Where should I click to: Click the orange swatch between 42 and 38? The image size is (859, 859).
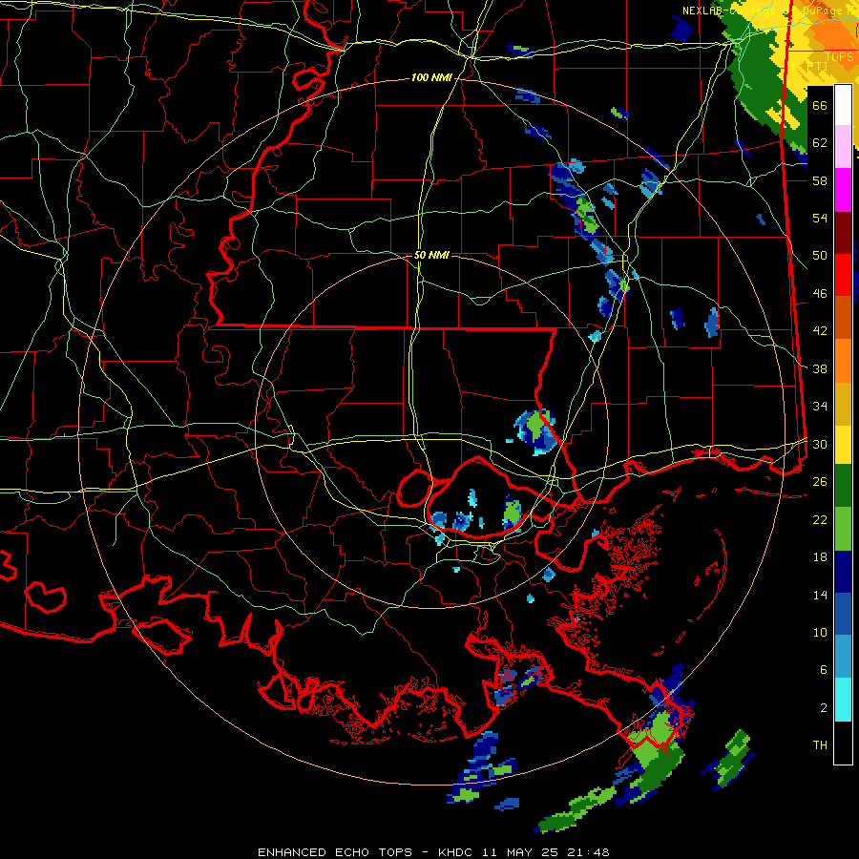tap(843, 361)
